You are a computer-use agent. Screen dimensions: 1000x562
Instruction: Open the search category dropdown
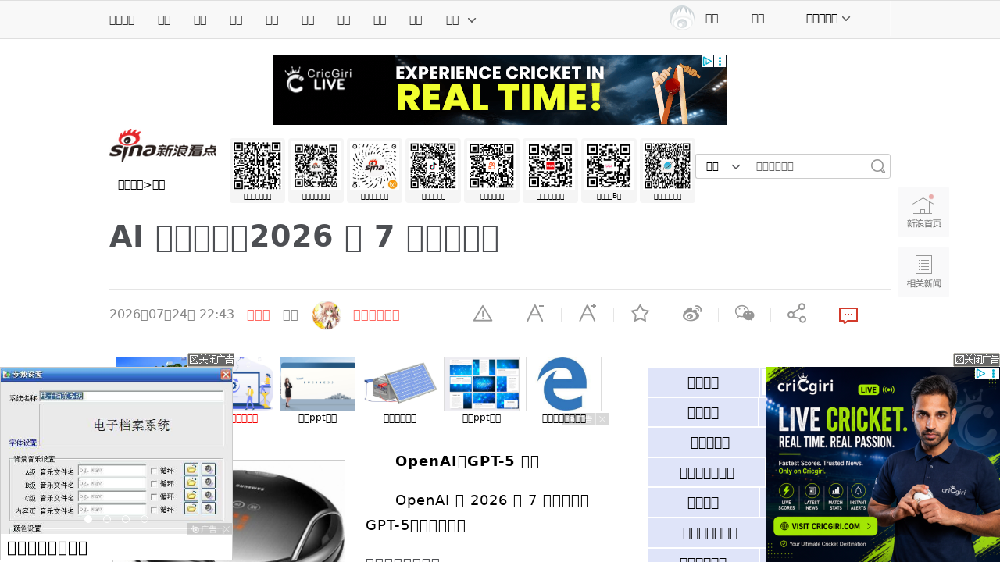tap(722, 166)
